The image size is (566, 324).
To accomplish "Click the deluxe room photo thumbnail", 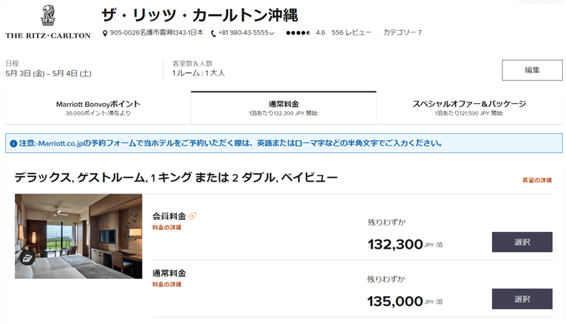I will pyautogui.click(x=78, y=236).
